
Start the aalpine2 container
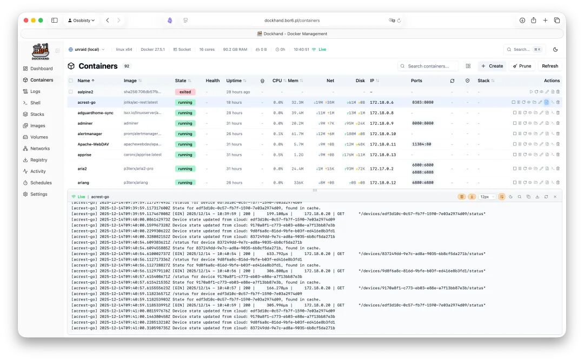coord(532,91)
